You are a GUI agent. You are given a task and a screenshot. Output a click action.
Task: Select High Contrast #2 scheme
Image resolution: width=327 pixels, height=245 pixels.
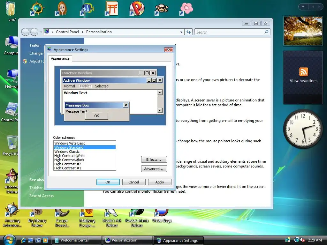point(84,164)
